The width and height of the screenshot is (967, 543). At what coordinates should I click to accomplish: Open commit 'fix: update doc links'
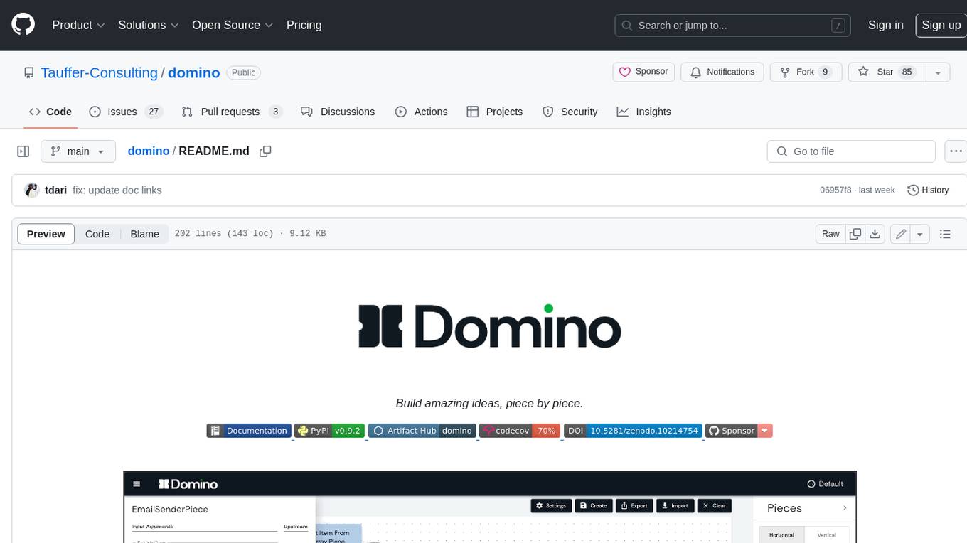click(117, 190)
